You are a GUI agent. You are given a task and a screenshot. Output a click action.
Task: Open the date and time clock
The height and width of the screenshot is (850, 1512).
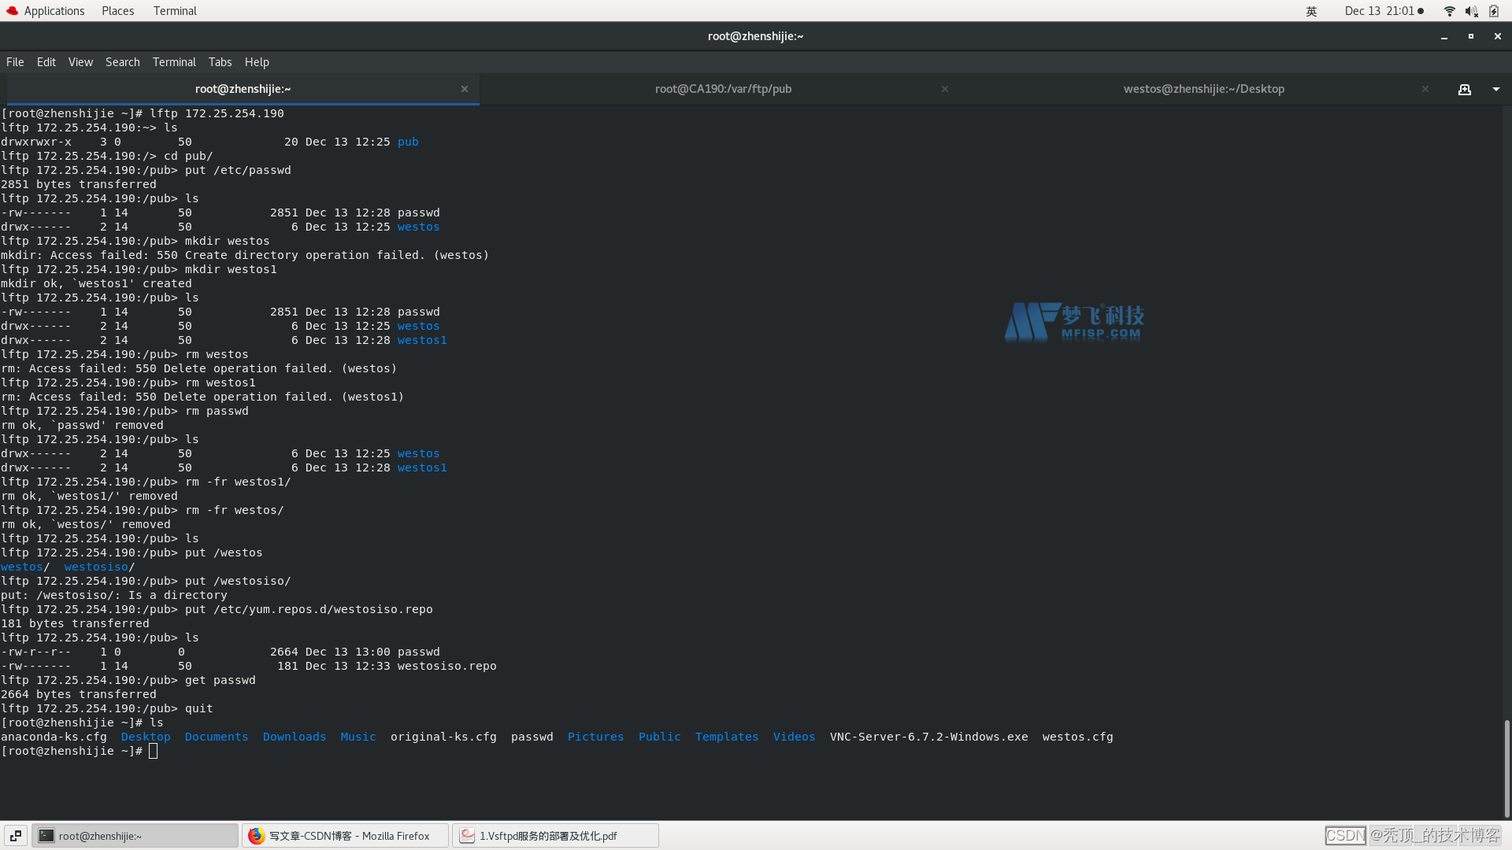tap(1383, 11)
